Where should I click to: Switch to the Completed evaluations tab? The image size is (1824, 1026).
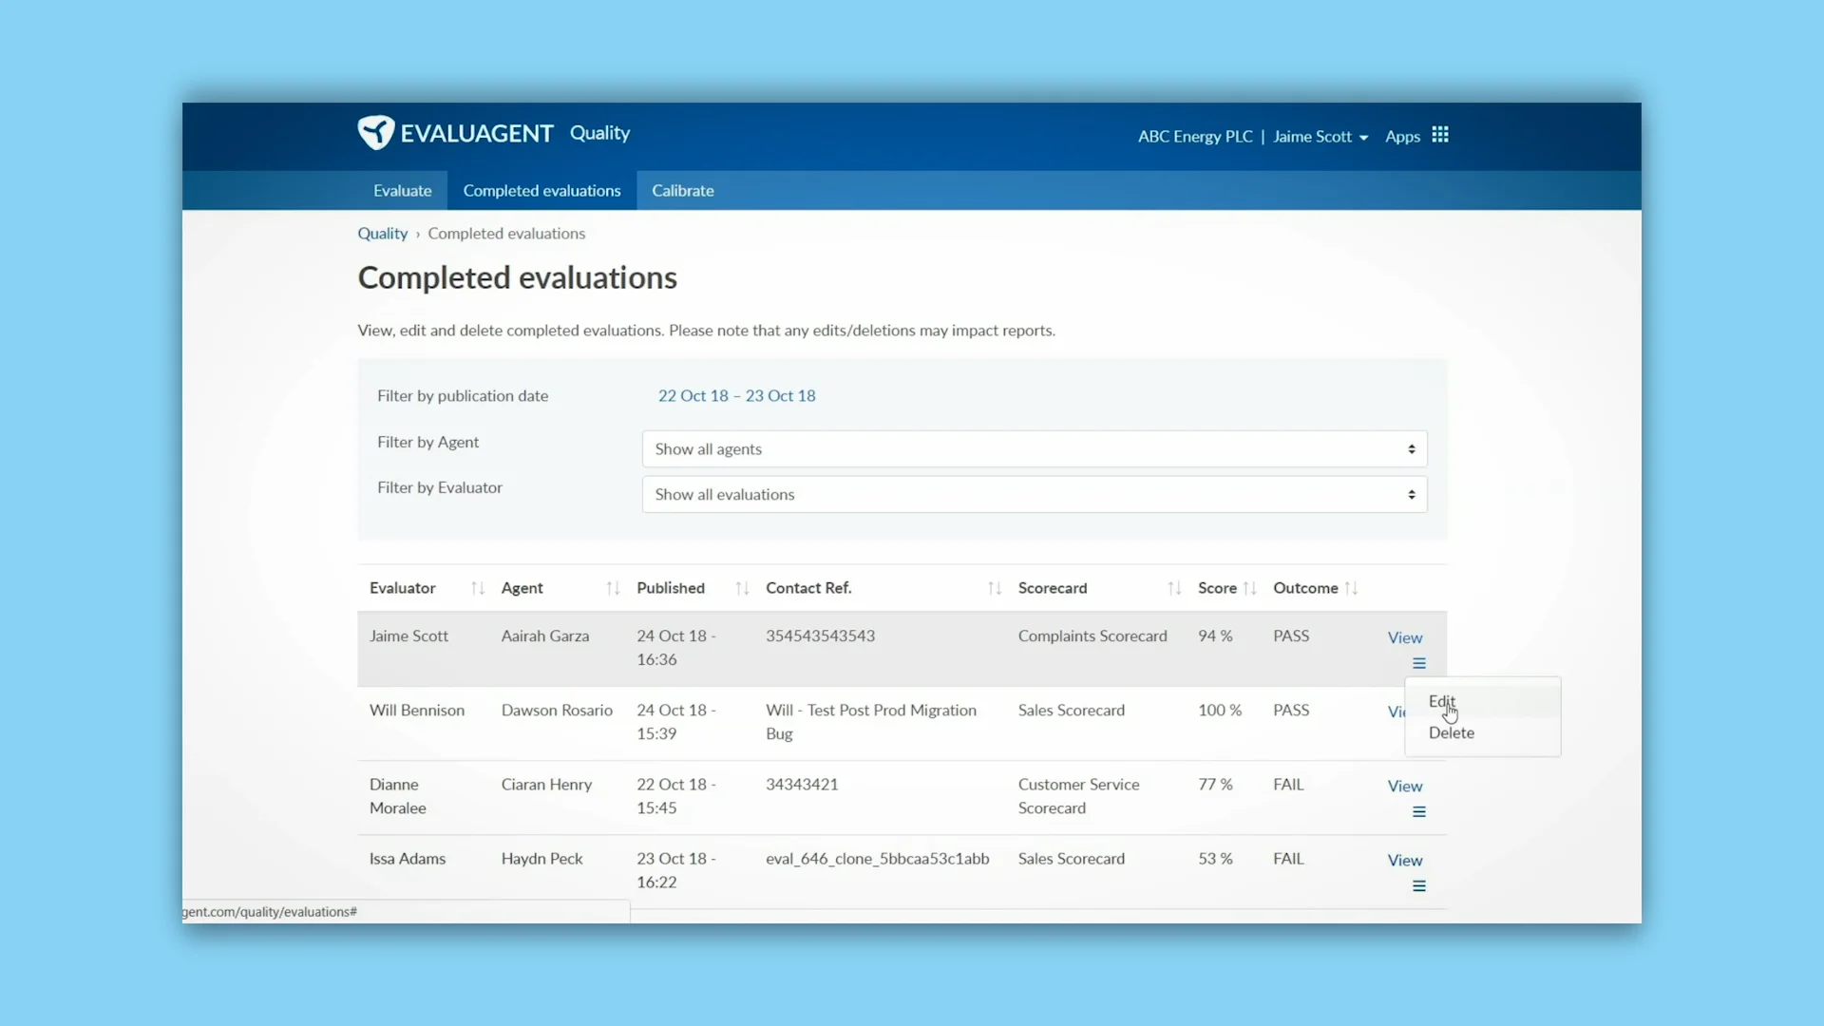[x=541, y=191]
